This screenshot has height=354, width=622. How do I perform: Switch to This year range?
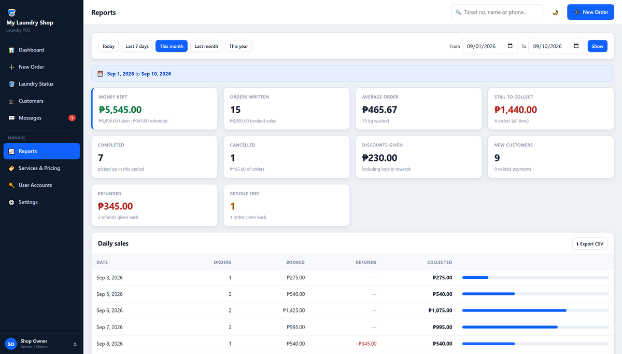click(x=238, y=46)
